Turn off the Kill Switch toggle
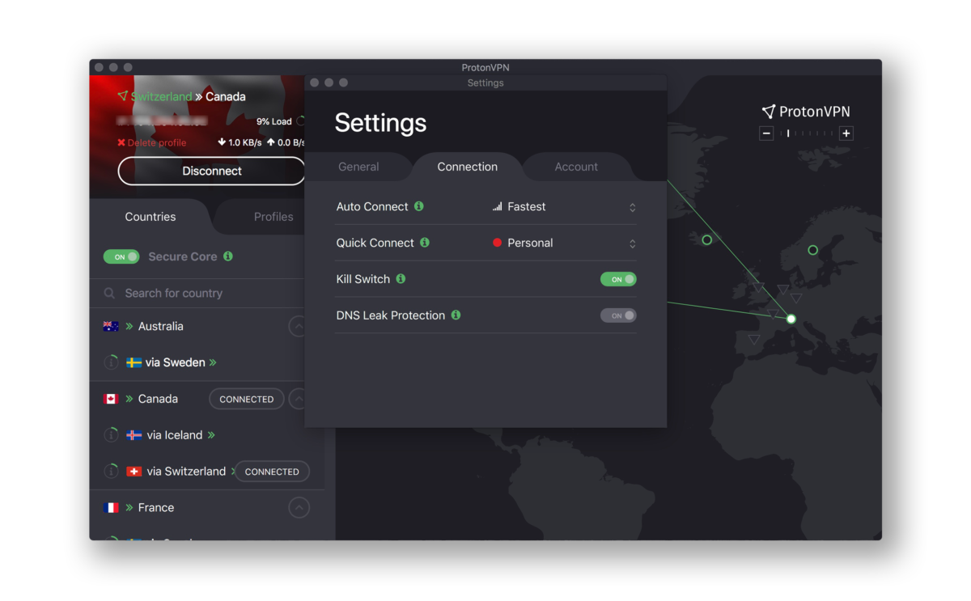 coord(618,279)
